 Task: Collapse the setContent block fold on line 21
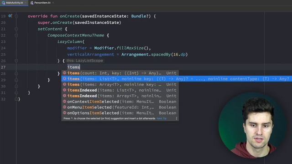tap(16, 29)
